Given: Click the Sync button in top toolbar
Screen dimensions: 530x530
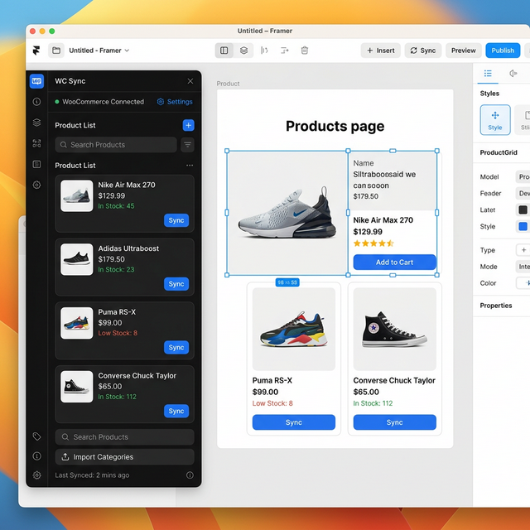Looking at the screenshot, I should tap(423, 51).
